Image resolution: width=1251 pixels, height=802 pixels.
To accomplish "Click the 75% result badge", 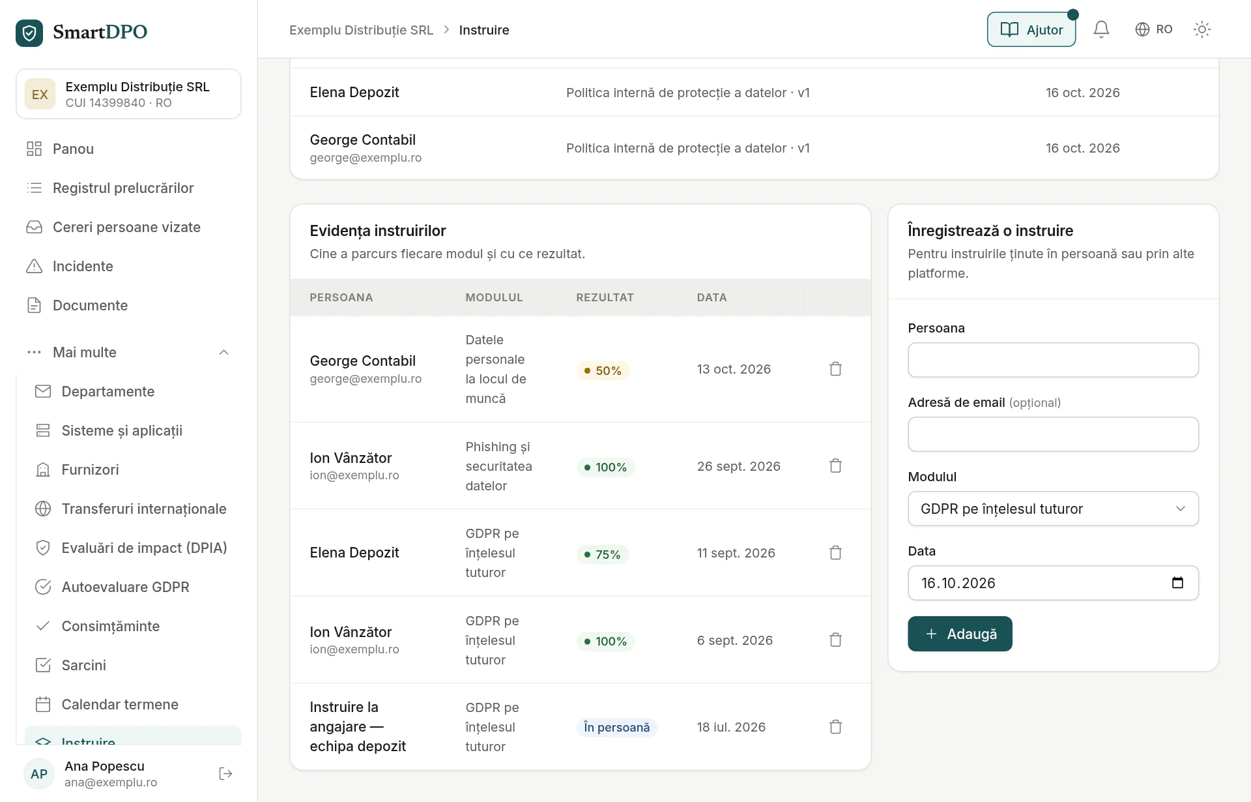I will click(603, 554).
